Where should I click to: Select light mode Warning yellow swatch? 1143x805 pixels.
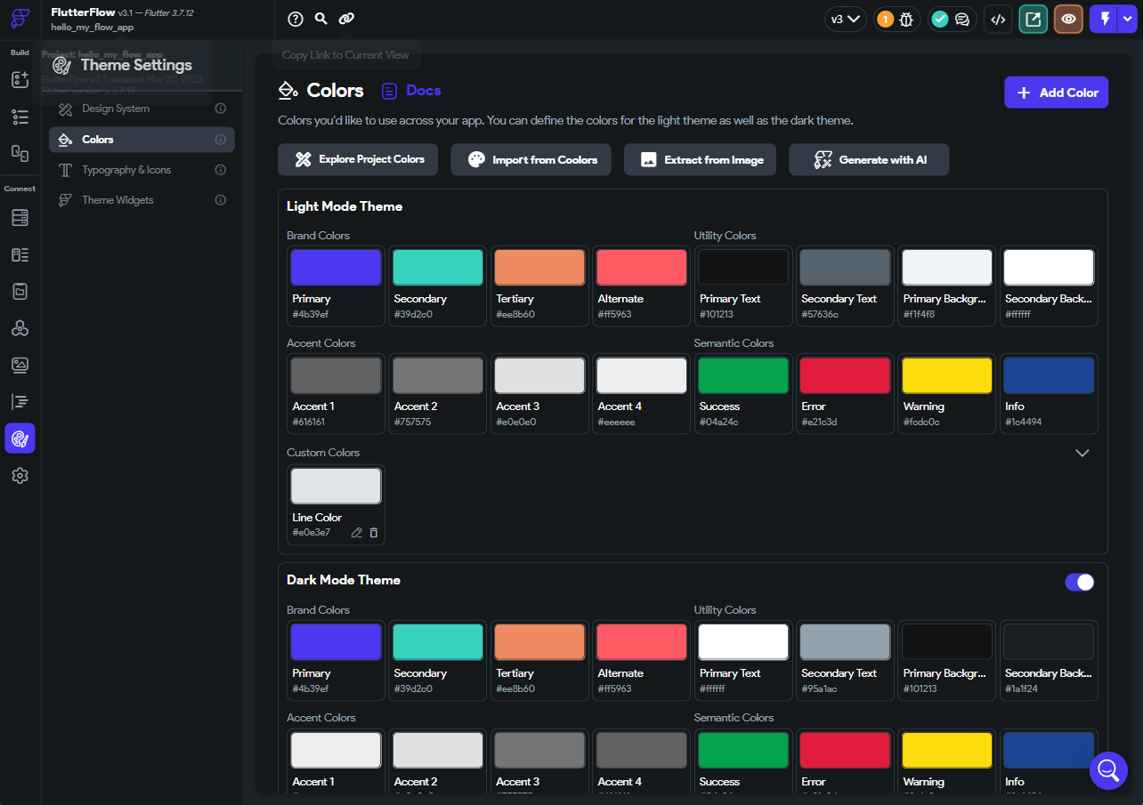pyautogui.click(x=947, y=375)
